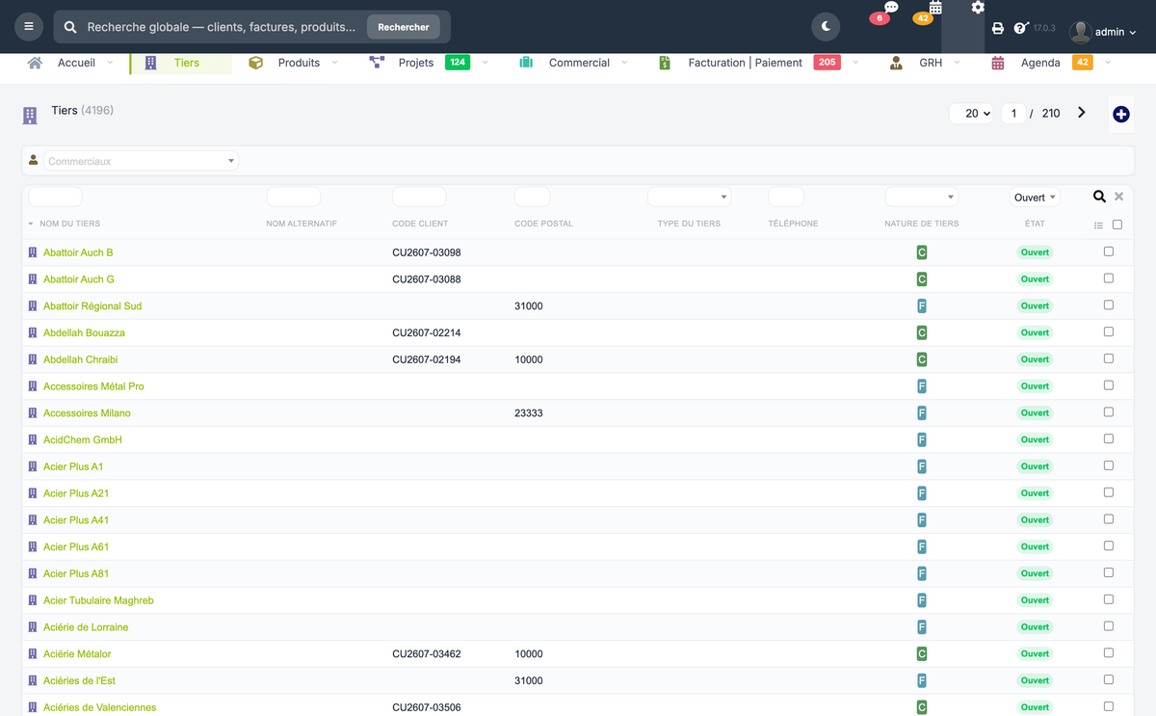This screenshot has height=716, width=1156.
Task: Check the Accessoires Milano row checkbox
Action: (1109, 412)
